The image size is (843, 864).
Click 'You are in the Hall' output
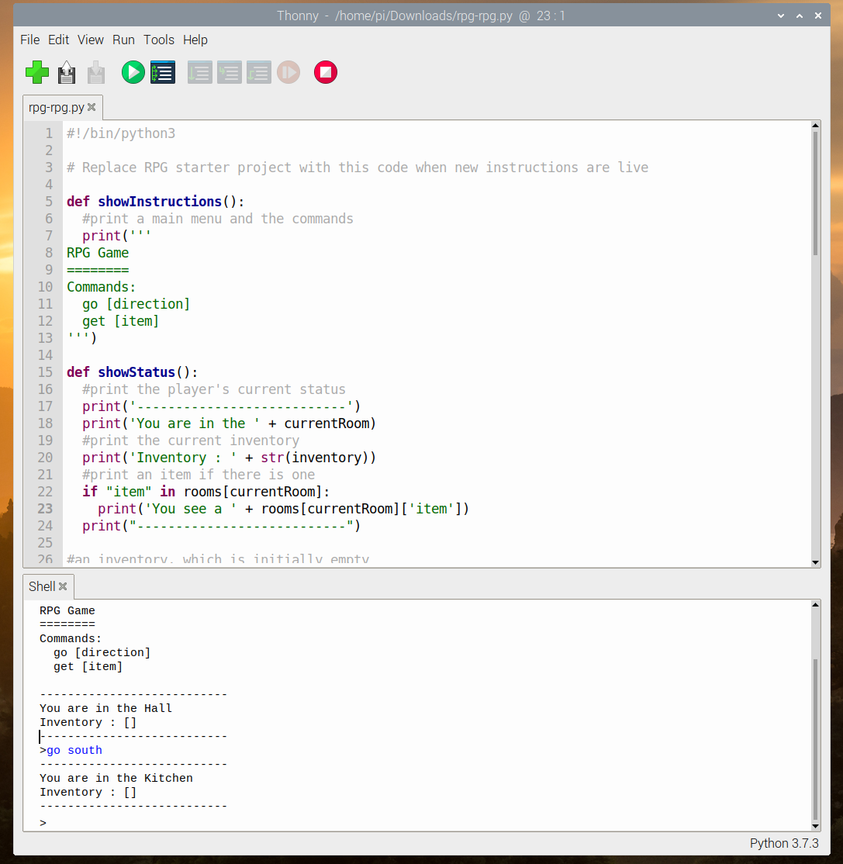[105, 708]
